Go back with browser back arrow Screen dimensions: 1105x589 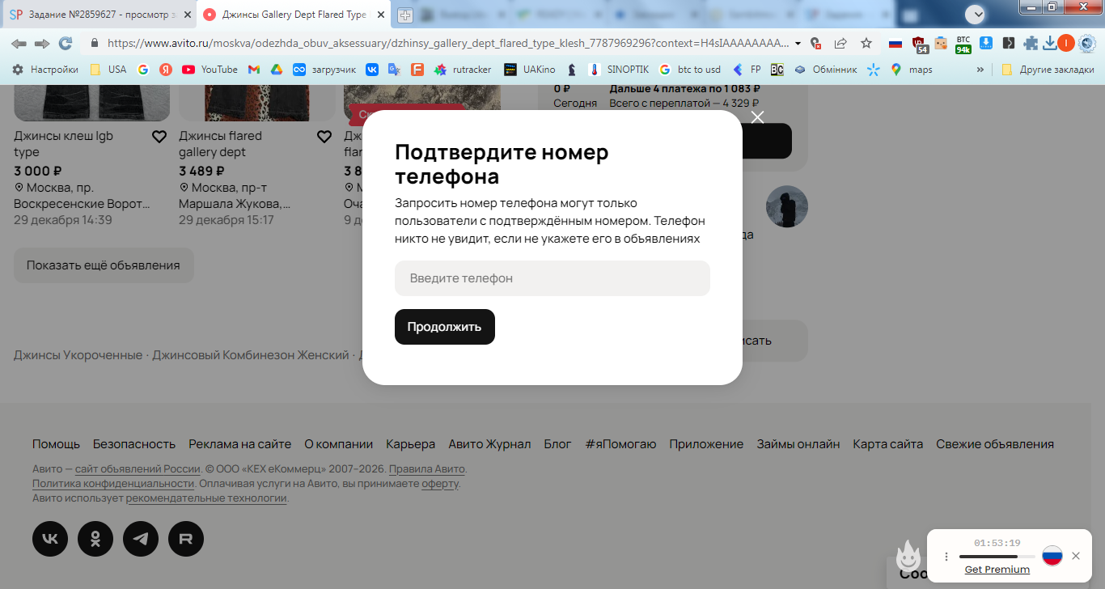click(x=19, y=44)
